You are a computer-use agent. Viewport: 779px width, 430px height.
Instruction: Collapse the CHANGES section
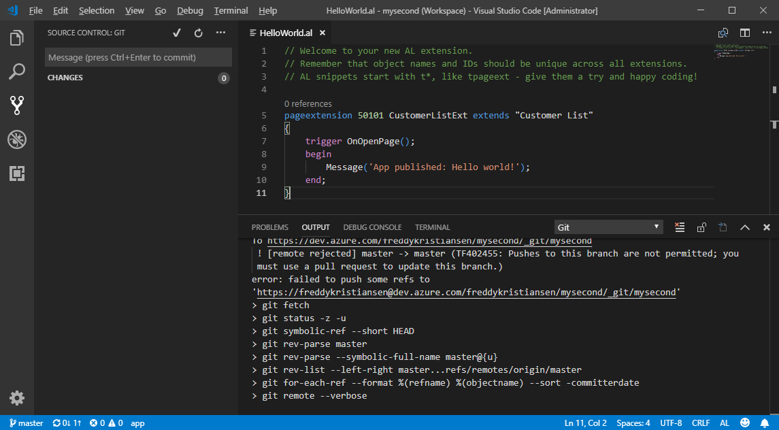click(65, 78)
